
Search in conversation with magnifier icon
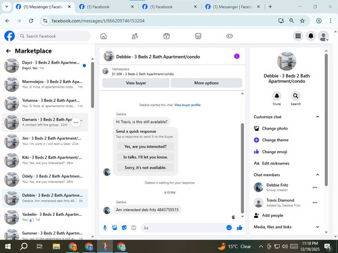point(295,96)
